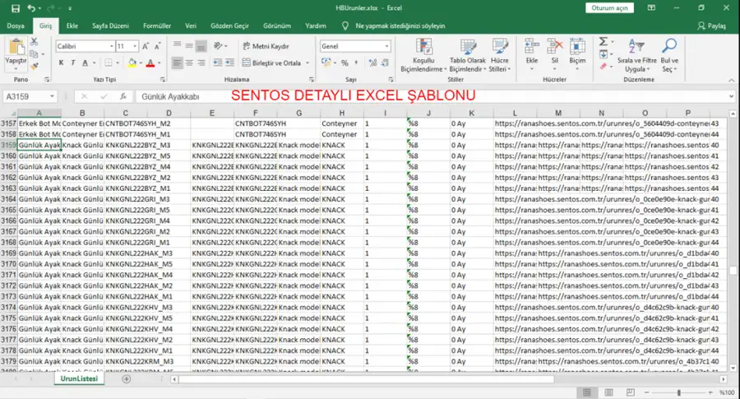Open Bul ve Seç find tool
This screenshot has width=740, height=399.
point(669,55)
